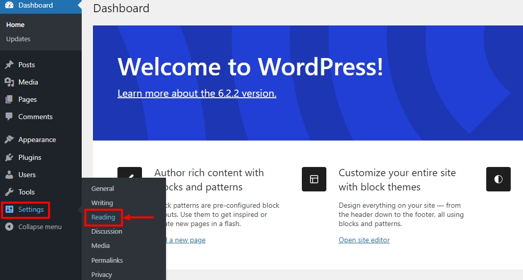Viewport: 523px width, 280px height.
Task: Click the 'Open site editor' link
Action: (x=364, y=240)
